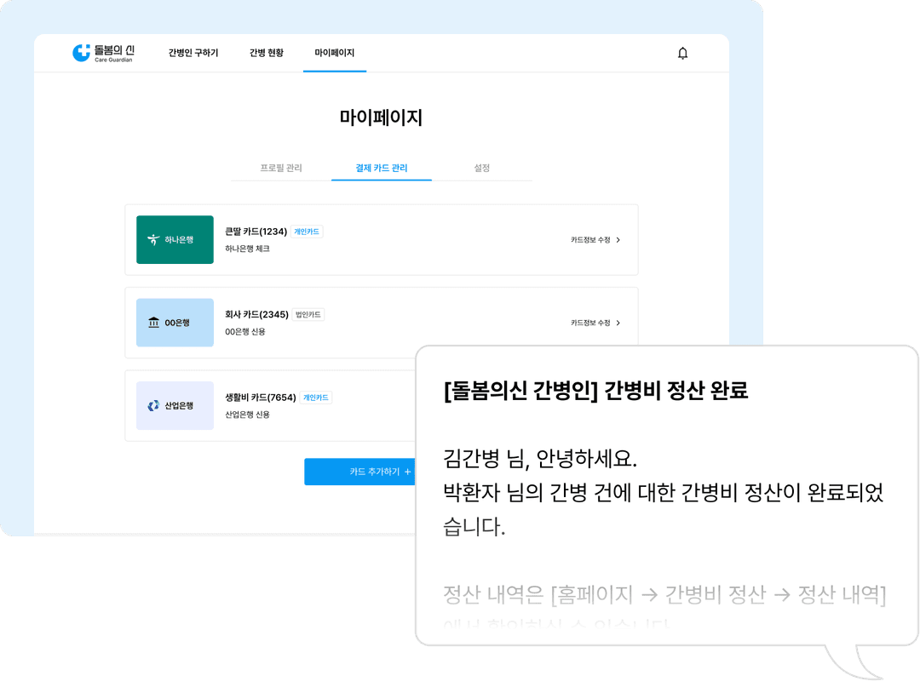
Task: Click the 법인카드 badge next to 회사 카드
Action: 308,315
